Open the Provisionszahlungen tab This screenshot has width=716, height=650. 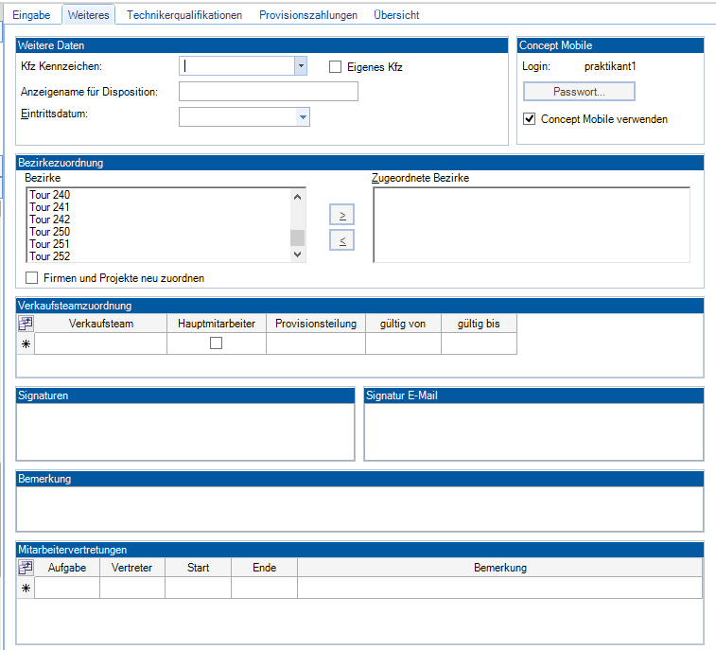pyautogui.click(x=308, y=15)
